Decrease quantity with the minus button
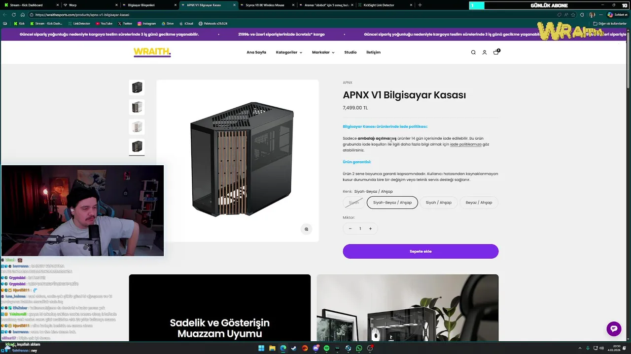The width and height of the screenshot is (631, 354). pos(350,229)
